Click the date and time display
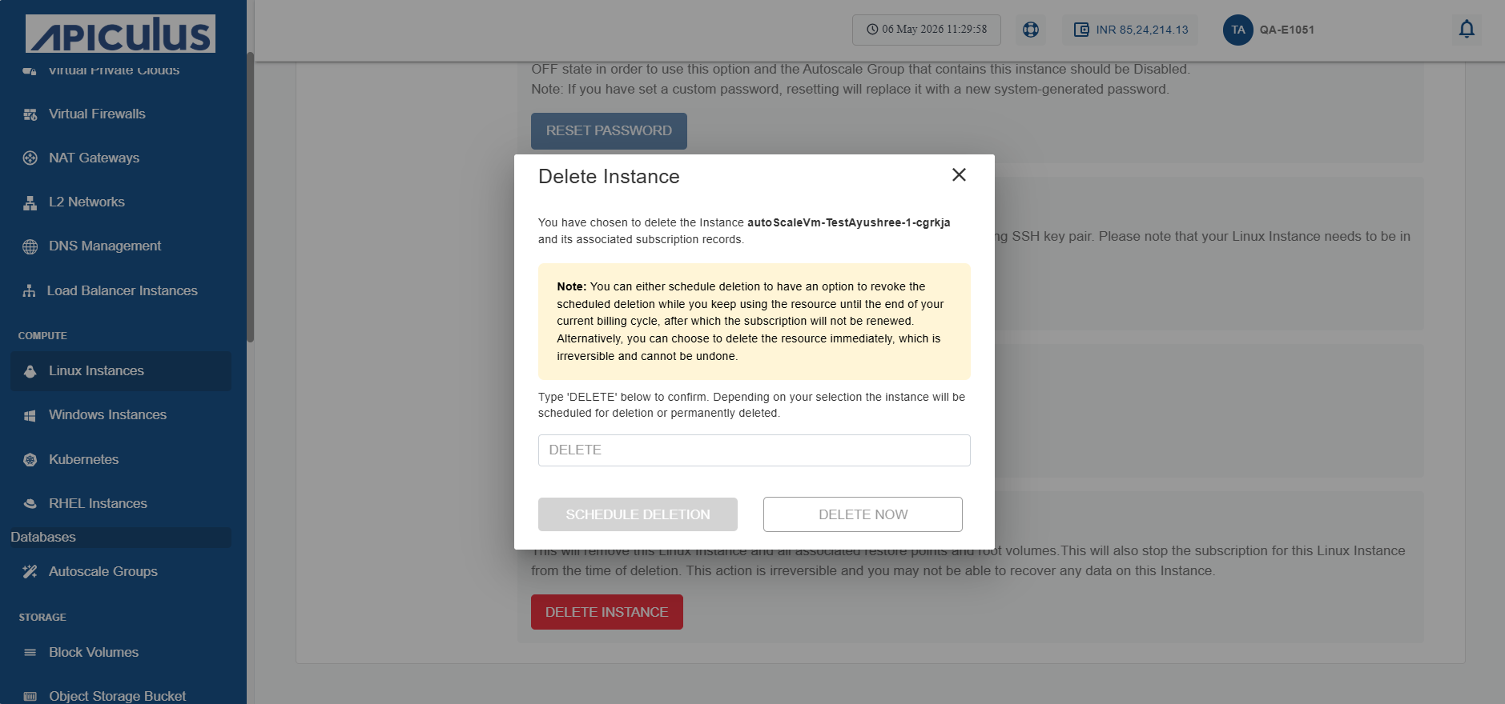This screenshot has height=704, width=1505. pos(927,30)
